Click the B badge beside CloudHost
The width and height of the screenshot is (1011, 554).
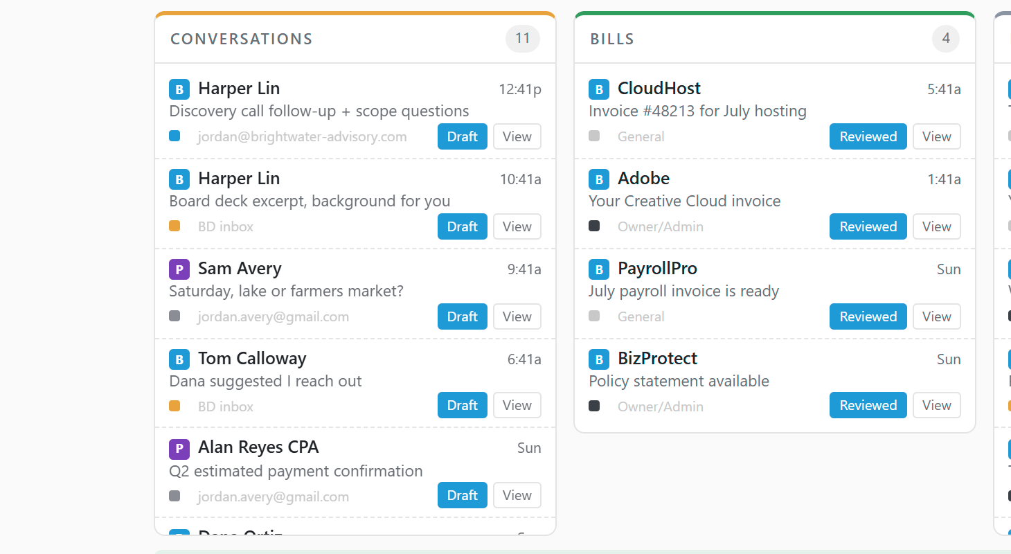point(599,89)
